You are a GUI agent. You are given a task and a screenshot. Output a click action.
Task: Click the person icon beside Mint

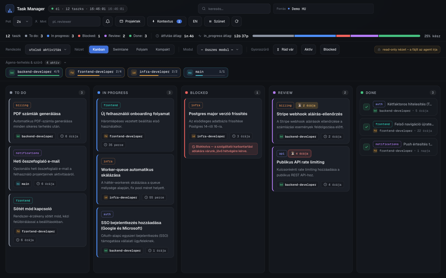(x=36, y=21)
